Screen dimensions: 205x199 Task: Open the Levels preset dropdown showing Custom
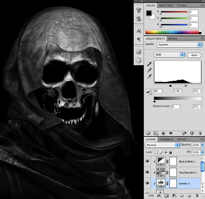tap(179, 45)
